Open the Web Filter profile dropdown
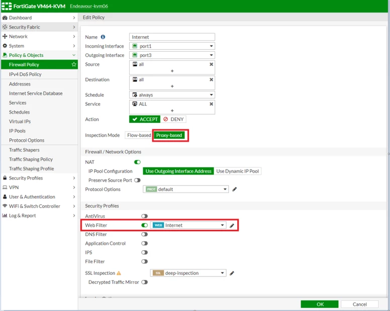Viewport: 390px width, 311px height. (x=188, y=225)
